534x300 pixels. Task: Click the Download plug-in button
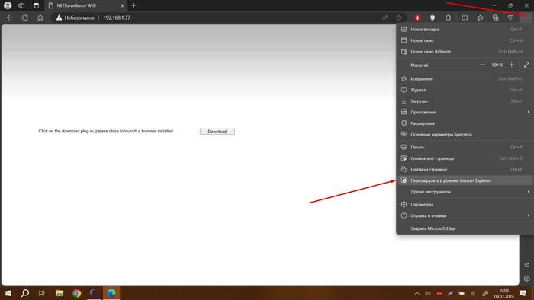click(217, 132)
